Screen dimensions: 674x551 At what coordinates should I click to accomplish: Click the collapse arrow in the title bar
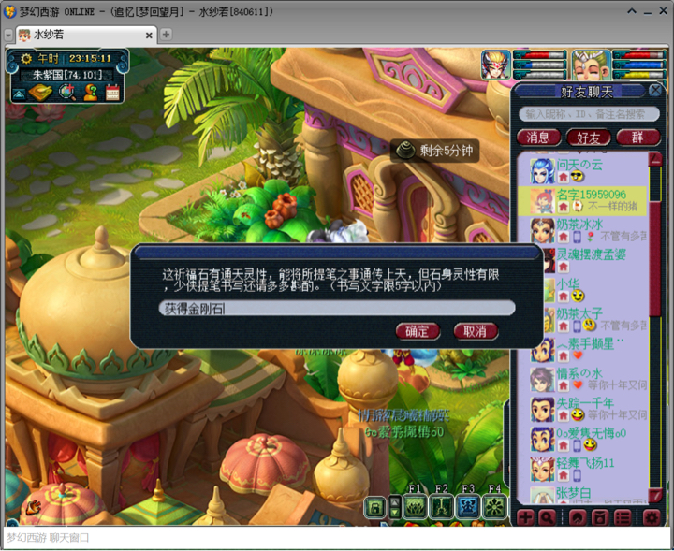[632, 11]
